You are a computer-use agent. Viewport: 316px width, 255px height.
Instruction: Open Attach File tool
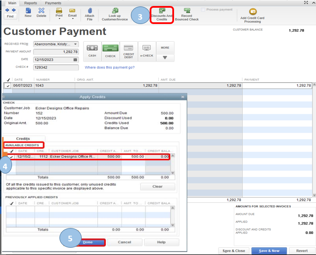tap(89, 14)
